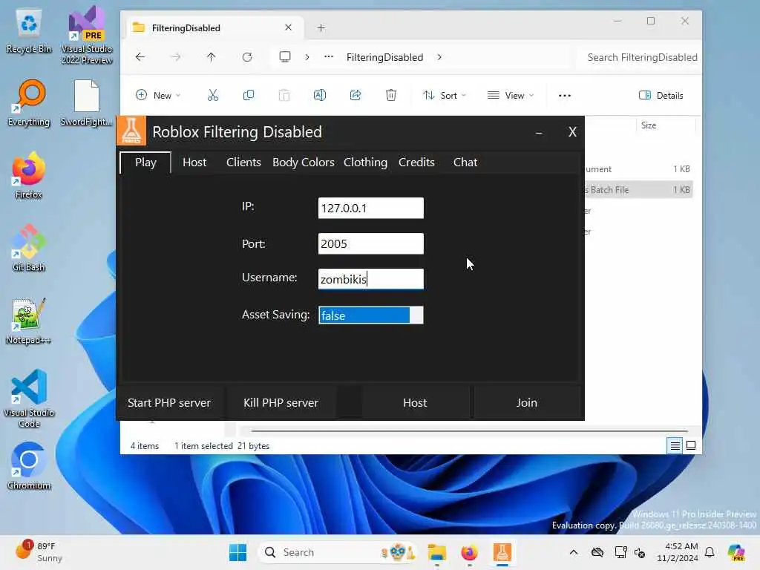Open the Chromium desktop shortcut
This screenshot has width=760, height=570.
coord(29,466)
